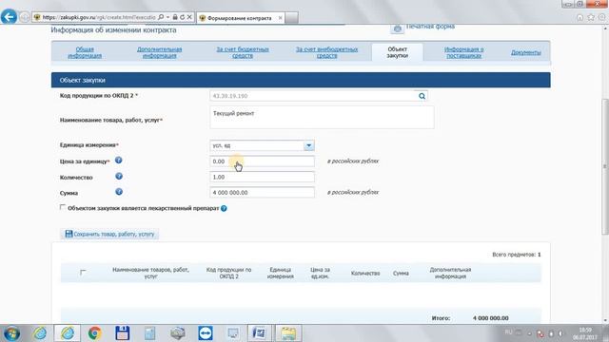Click the refresh icon in address bar

[182, 17]
